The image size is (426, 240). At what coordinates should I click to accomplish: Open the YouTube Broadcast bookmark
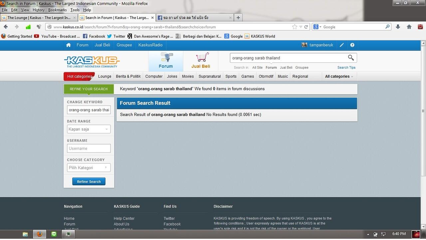pyautogui.click(x=57, y=36)
